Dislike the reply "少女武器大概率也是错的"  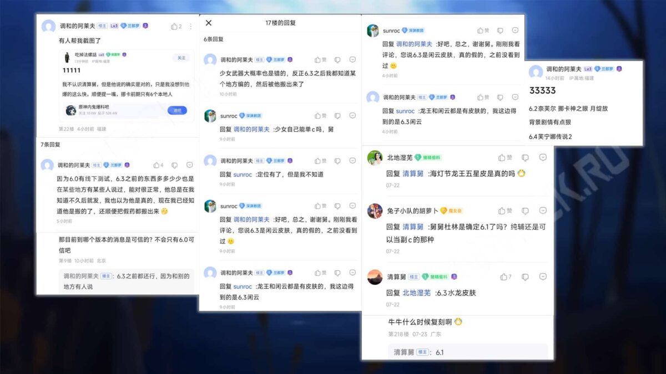point(337,60)
